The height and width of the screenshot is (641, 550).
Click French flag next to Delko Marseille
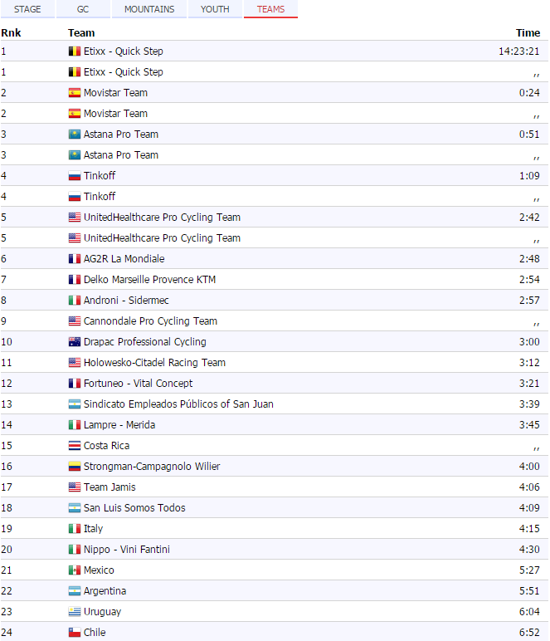(x=75, y=280)
